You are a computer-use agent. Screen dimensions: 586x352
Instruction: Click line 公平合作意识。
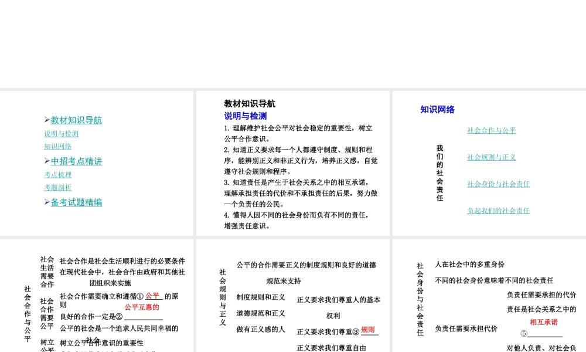tap(247, 139)
